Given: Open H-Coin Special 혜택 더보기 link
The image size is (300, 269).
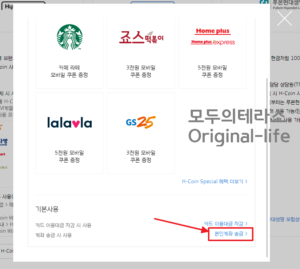Looking at the screenshot, I should click(x=215, y=181).
